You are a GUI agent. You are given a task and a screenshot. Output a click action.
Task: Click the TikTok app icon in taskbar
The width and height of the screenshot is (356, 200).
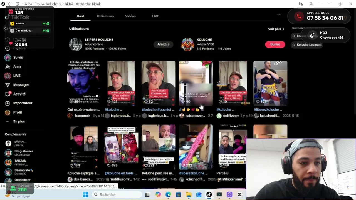[209, 194]
